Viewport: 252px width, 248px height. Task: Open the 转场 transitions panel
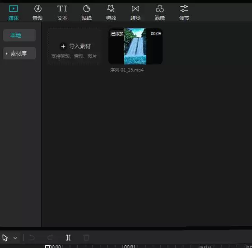tap(135, 13)
